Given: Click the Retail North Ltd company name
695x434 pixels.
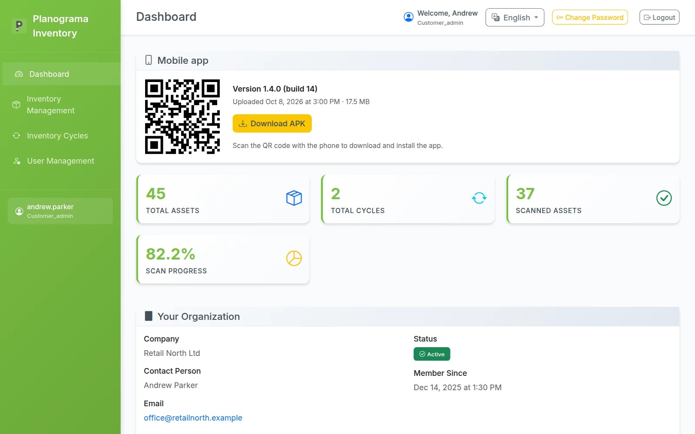Looking at the screenshot, I should pos(172,353).
